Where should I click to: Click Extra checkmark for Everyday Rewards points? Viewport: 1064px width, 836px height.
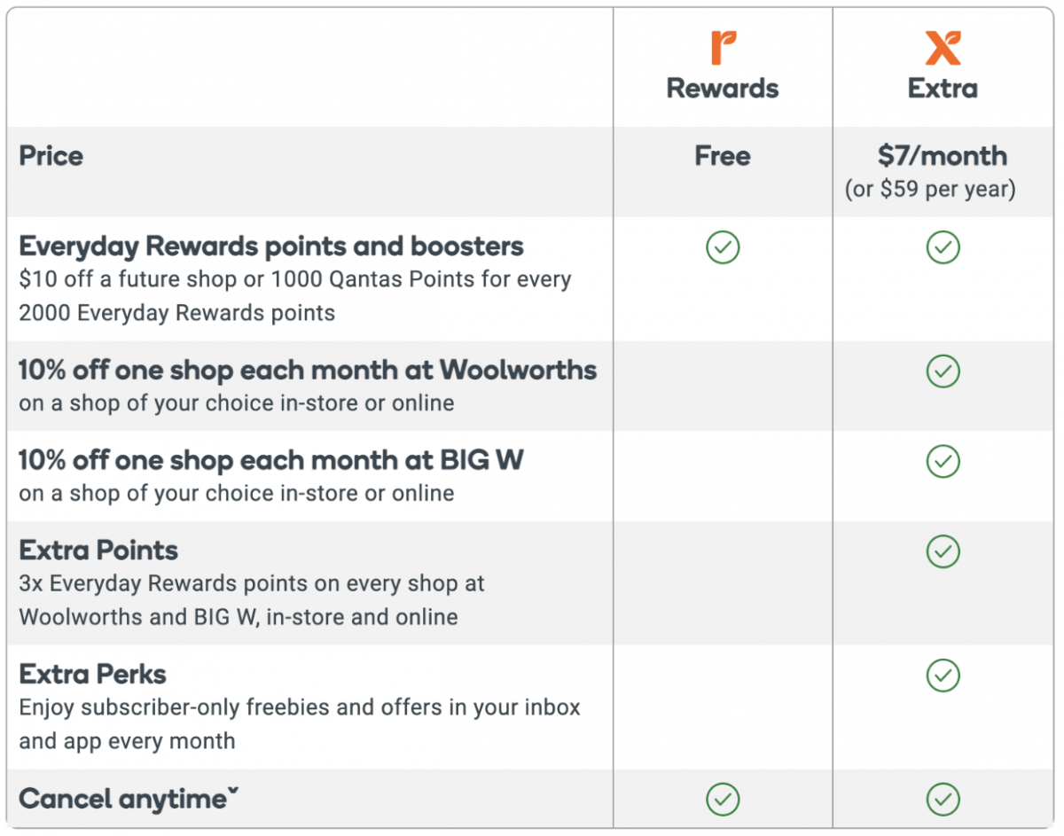(943, 247)
